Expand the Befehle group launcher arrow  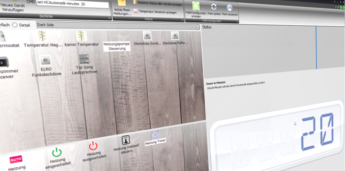[109, 18]
